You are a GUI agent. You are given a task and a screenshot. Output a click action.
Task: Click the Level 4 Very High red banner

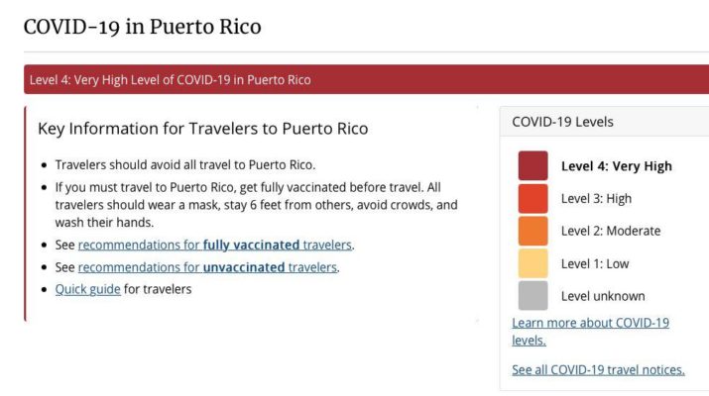[x=366, y=79]
